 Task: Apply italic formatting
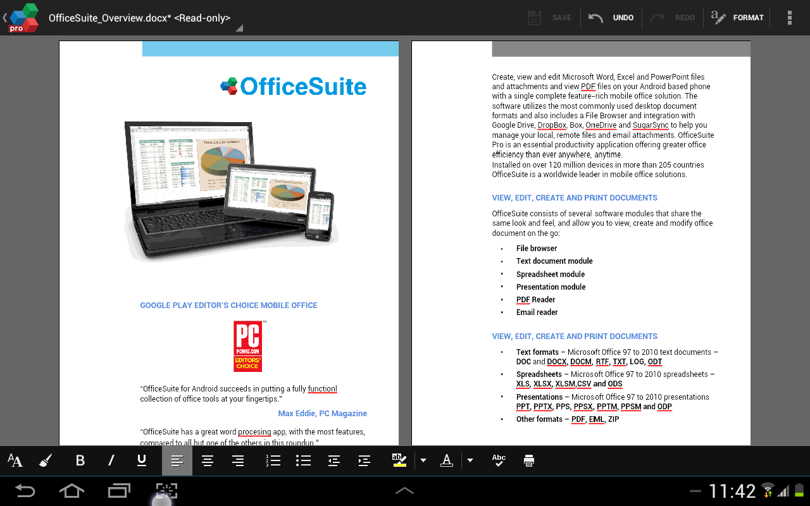111,460
